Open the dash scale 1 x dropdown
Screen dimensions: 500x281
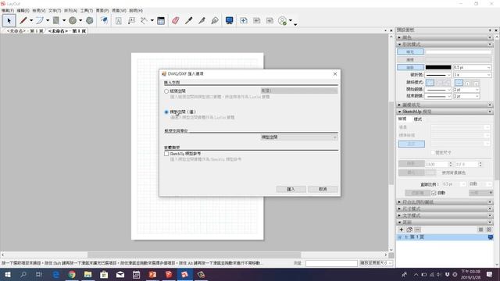pyautogui.click(x=472, y=75)
